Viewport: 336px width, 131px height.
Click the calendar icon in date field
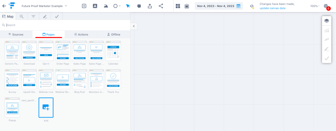coord(239,6)
